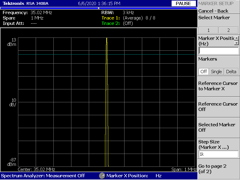Select marker 1

click(x=208, y=30)
